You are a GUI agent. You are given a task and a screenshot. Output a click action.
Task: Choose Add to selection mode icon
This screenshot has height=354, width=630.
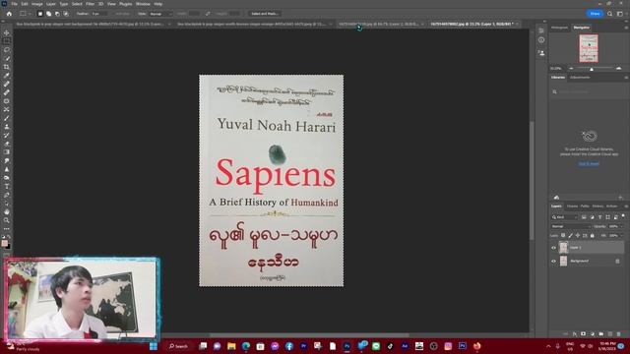coord(48,14)
